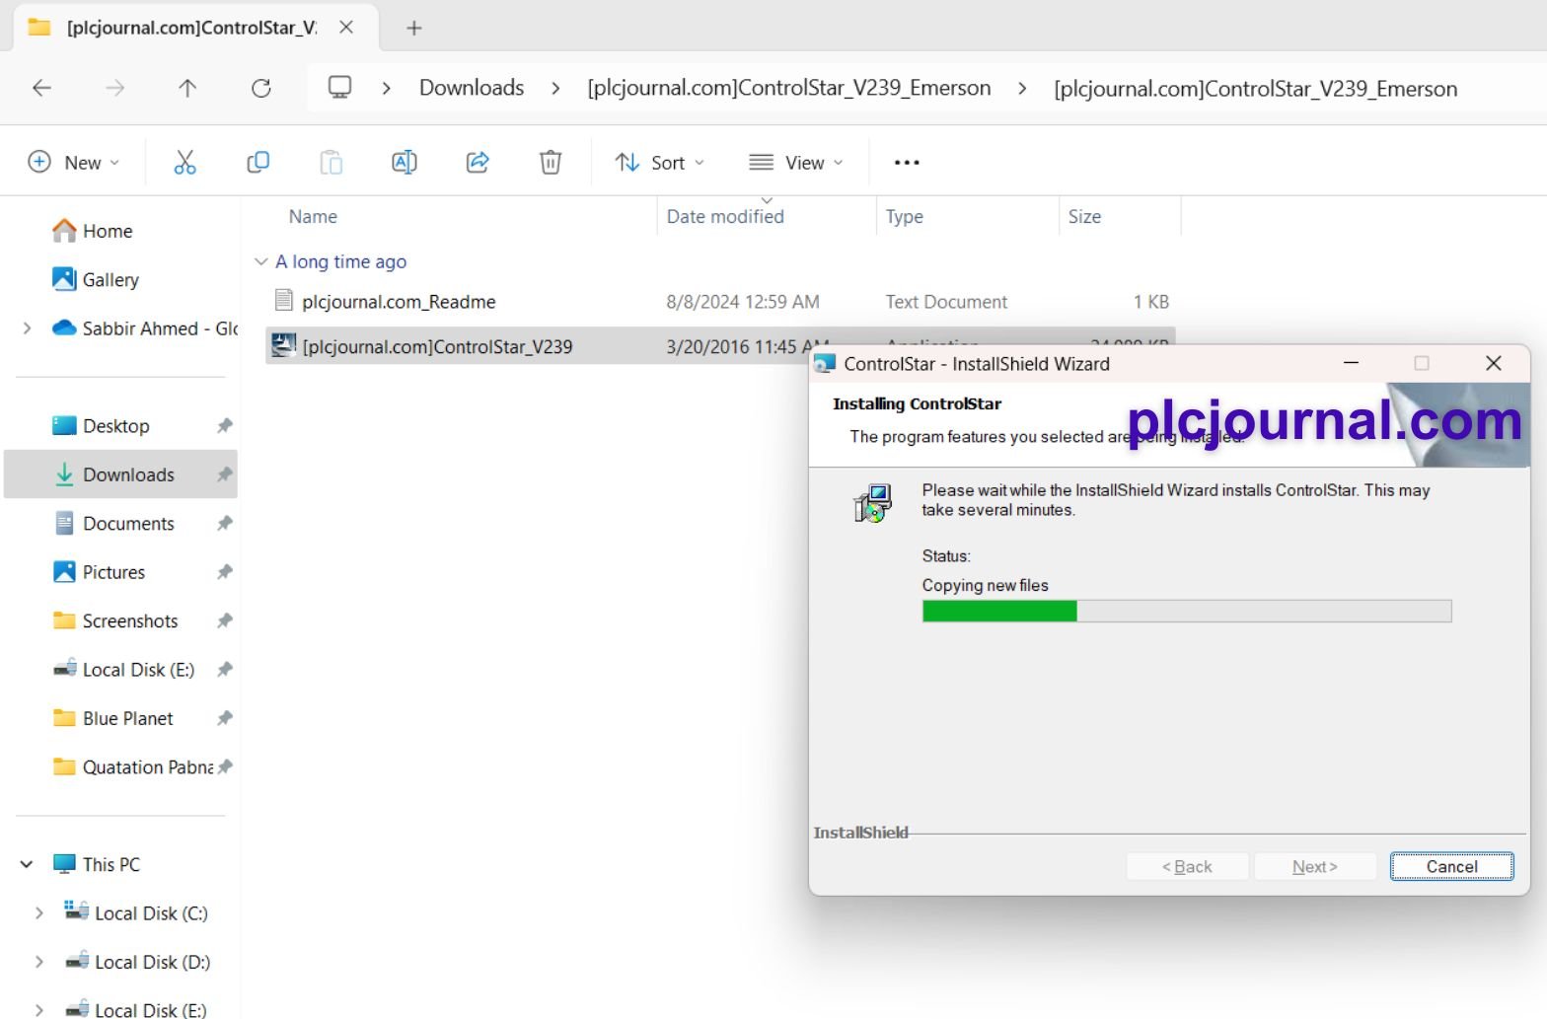Unpin Desktop using its pin icon
The height and width of the screenshot is (1019, 1547).
(x=225, y=426)
